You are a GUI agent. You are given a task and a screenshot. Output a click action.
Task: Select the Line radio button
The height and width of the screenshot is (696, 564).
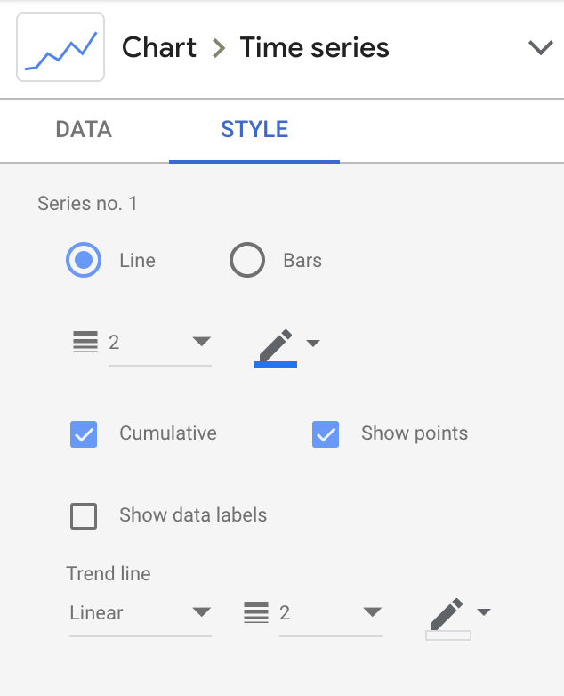pos(84,260)
